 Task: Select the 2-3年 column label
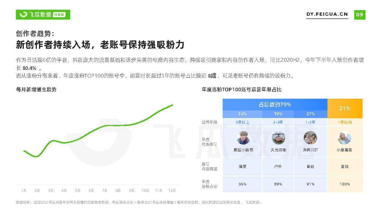278,122
